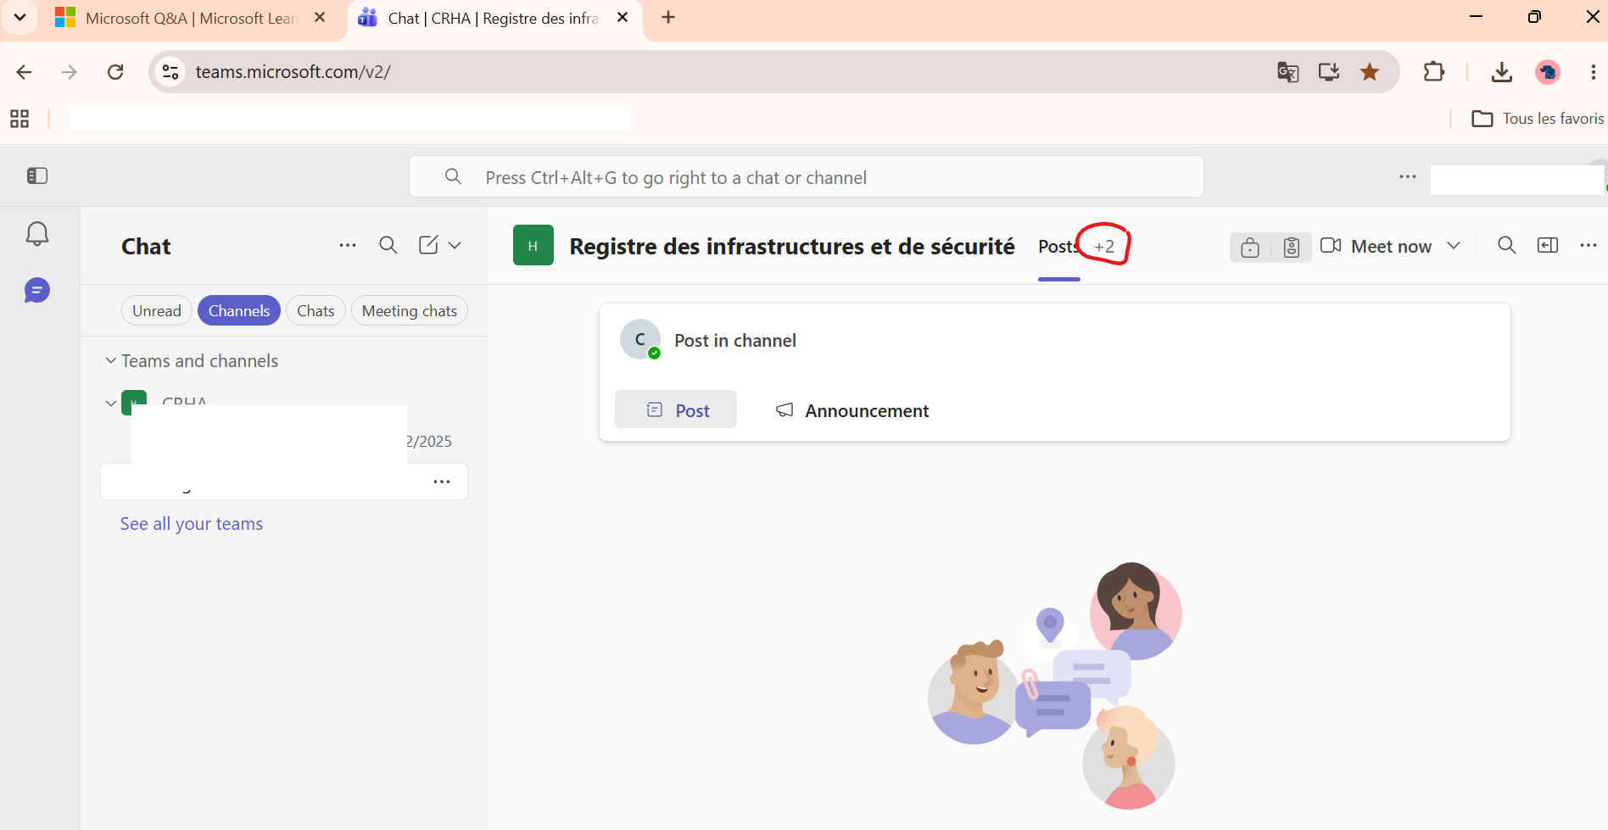The image size is (1608, 830).
Task: Open the Chat view from the left rail
Action: point(37,291)
